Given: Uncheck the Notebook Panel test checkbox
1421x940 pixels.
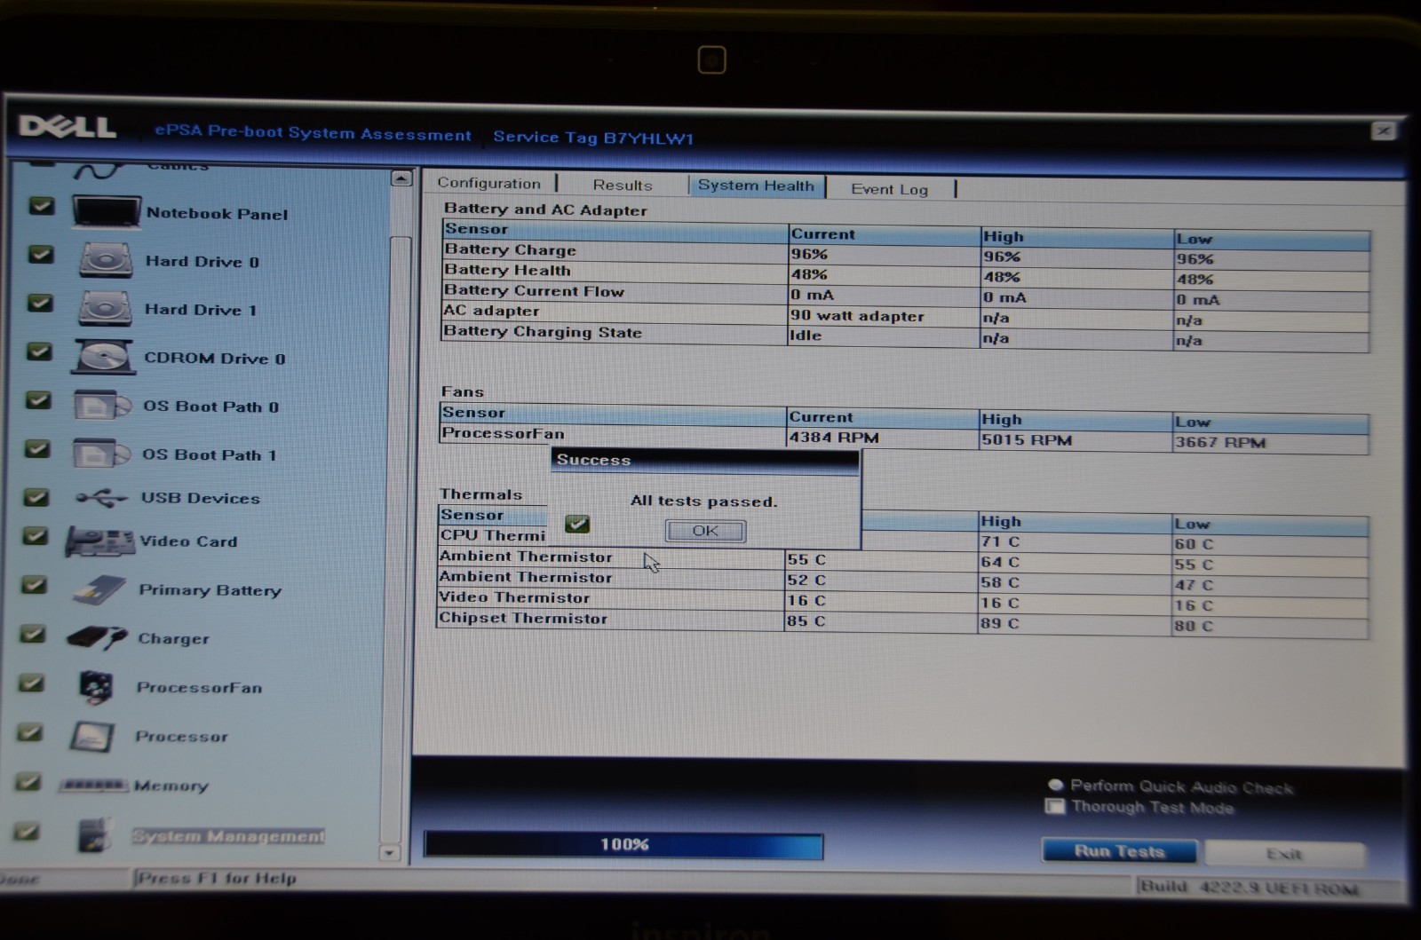Looking at the screenshot, I should (x=42, y=206).
